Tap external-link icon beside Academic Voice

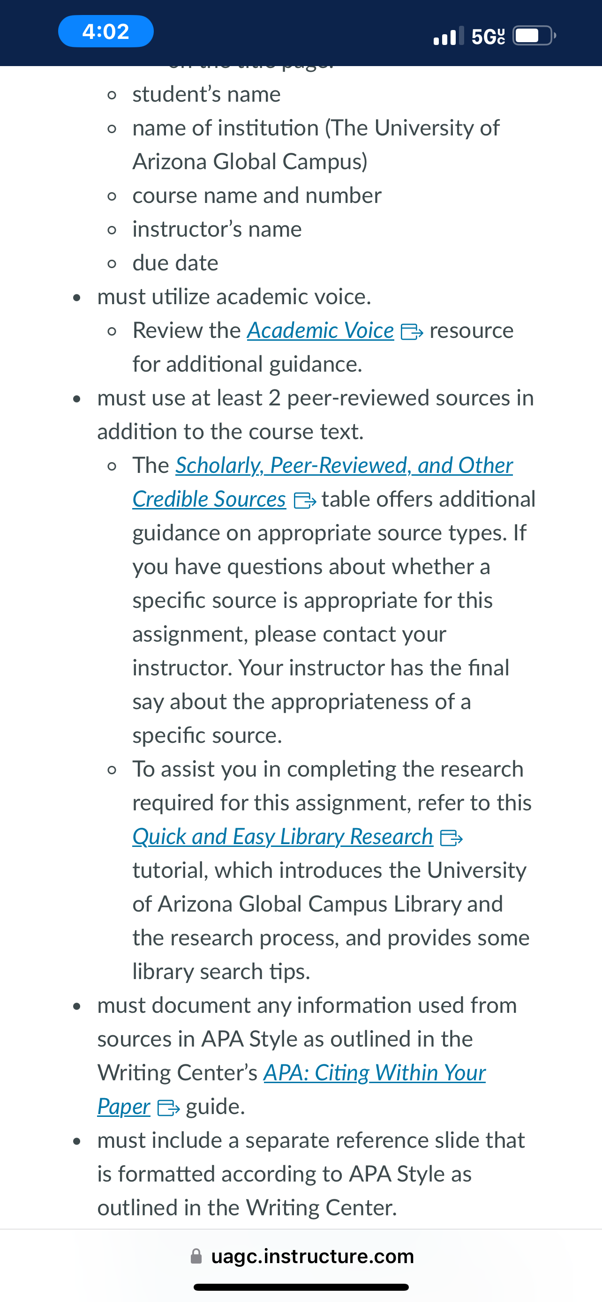click(x=412, y=332)
